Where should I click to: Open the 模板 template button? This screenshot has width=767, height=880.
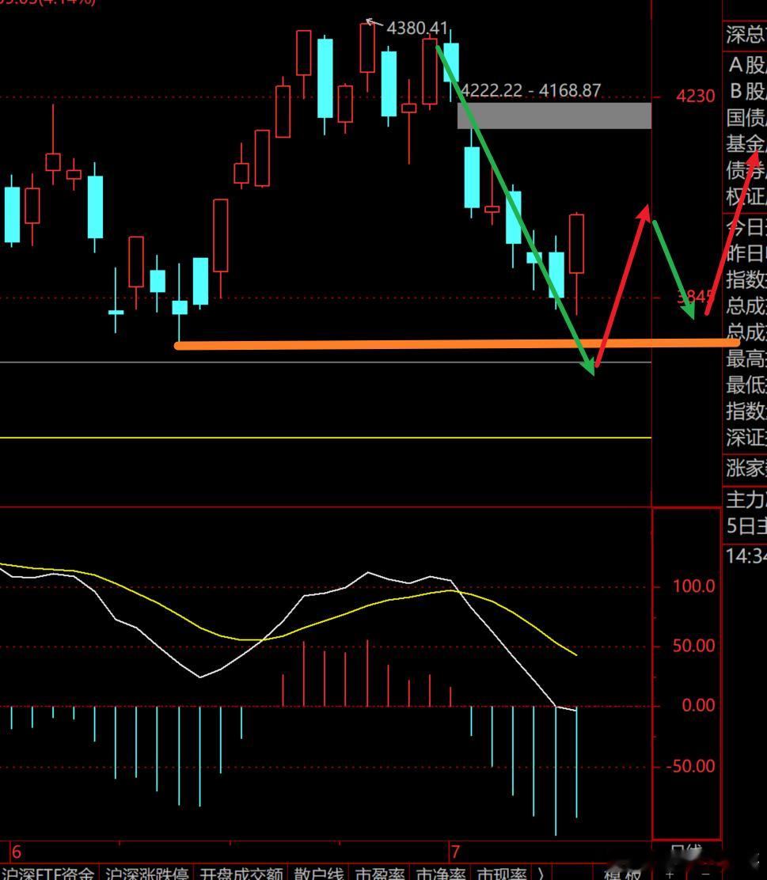click(622, 874)
